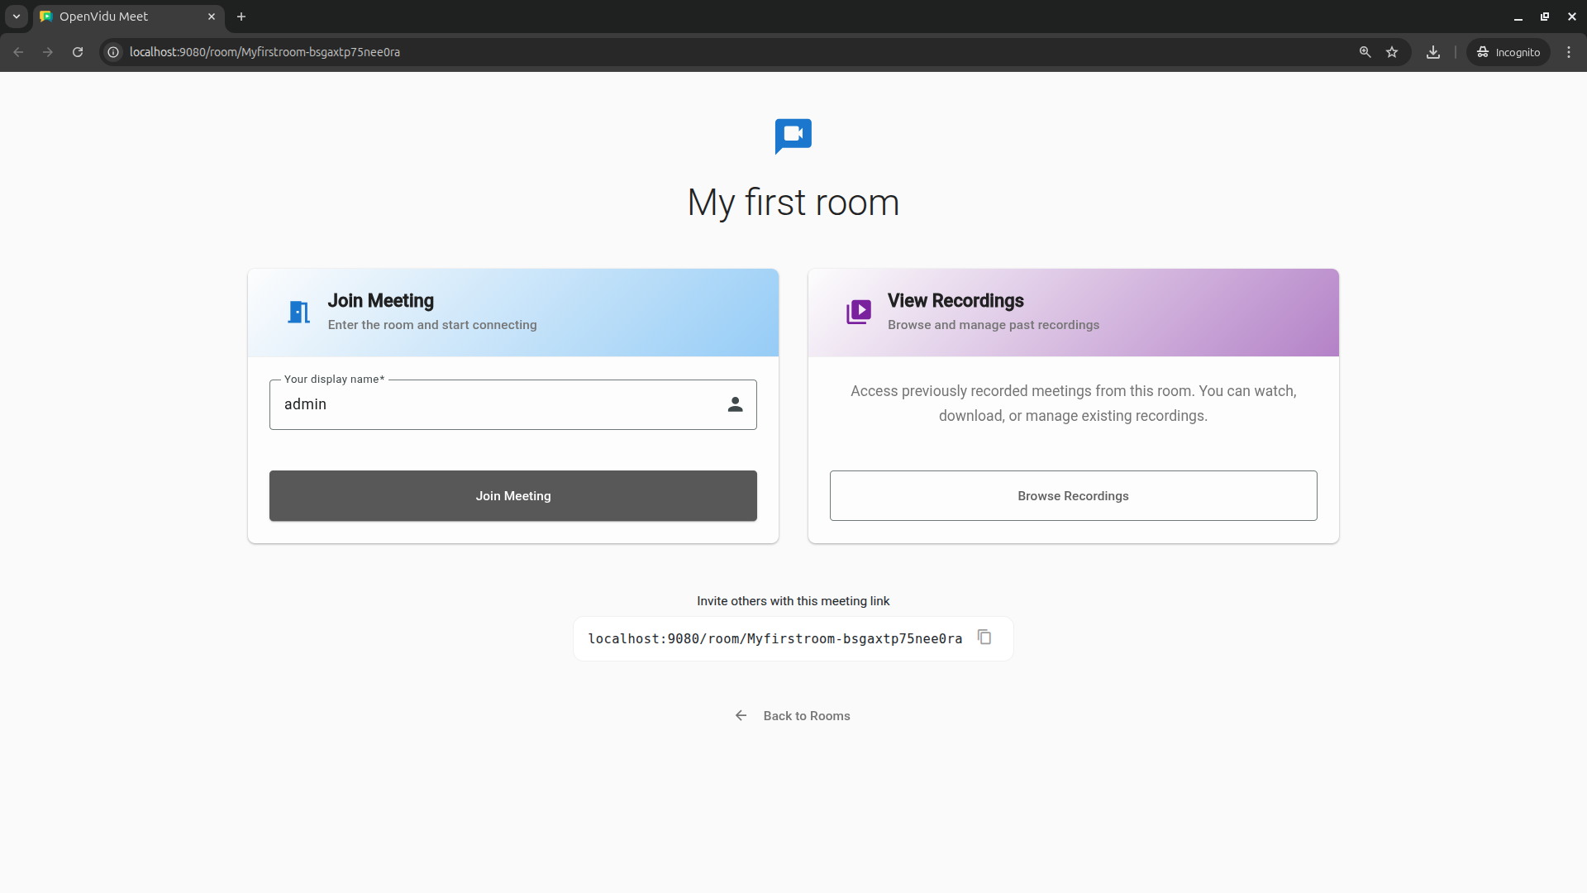Expand the tab search dropdown arrow
This screenshot has width=1587, height=893.
pos(16,17)
